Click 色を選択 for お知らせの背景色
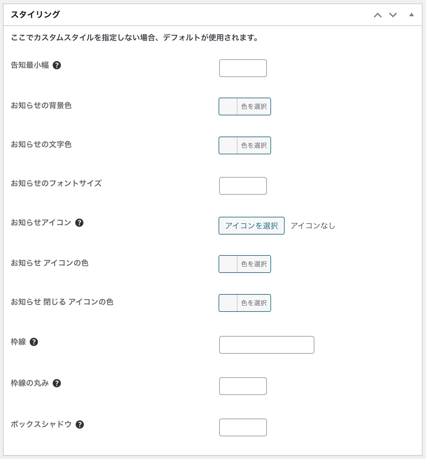Image resolution: width=426 pixels, height=459 pixels. click(x=254, y=106)
